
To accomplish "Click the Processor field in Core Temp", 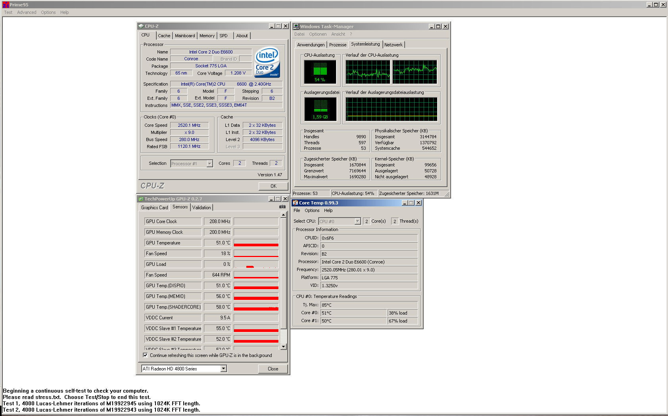I will pos(369,262).
